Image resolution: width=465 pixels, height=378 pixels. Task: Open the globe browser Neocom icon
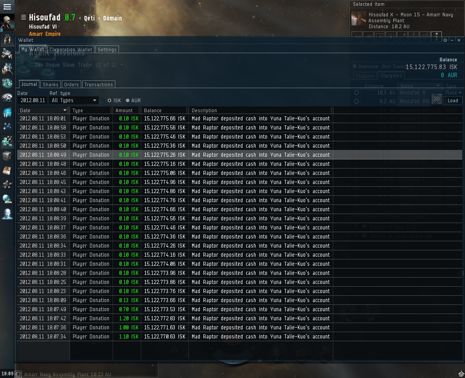pyautogui.click(x=7, y=199)
